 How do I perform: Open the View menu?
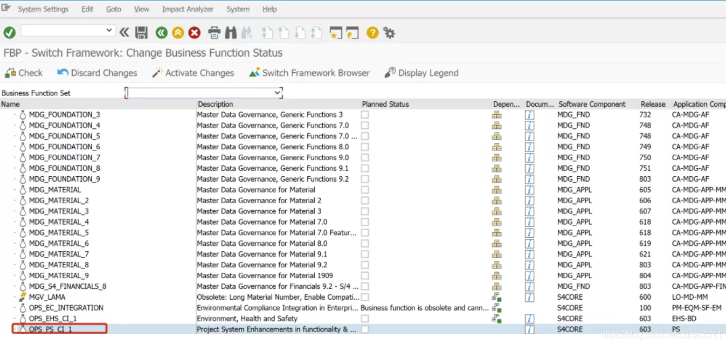click(x=142, y=9)
